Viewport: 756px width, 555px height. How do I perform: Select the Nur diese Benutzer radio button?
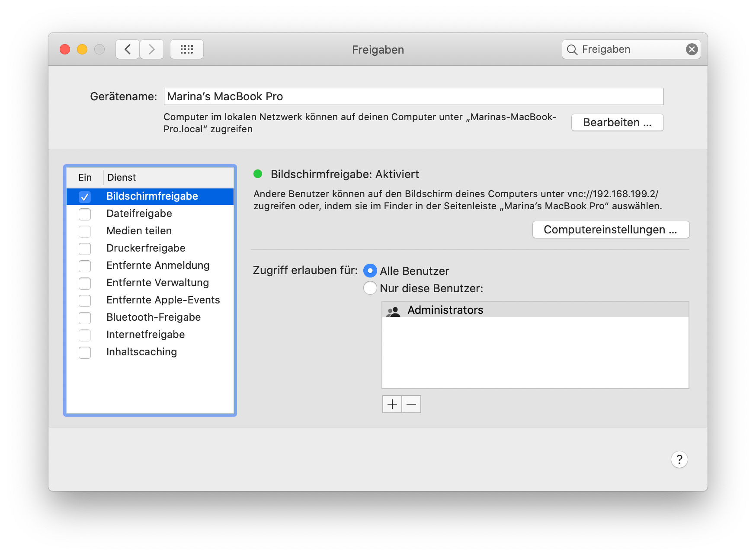pyautogui.click(x=370, y=288)
